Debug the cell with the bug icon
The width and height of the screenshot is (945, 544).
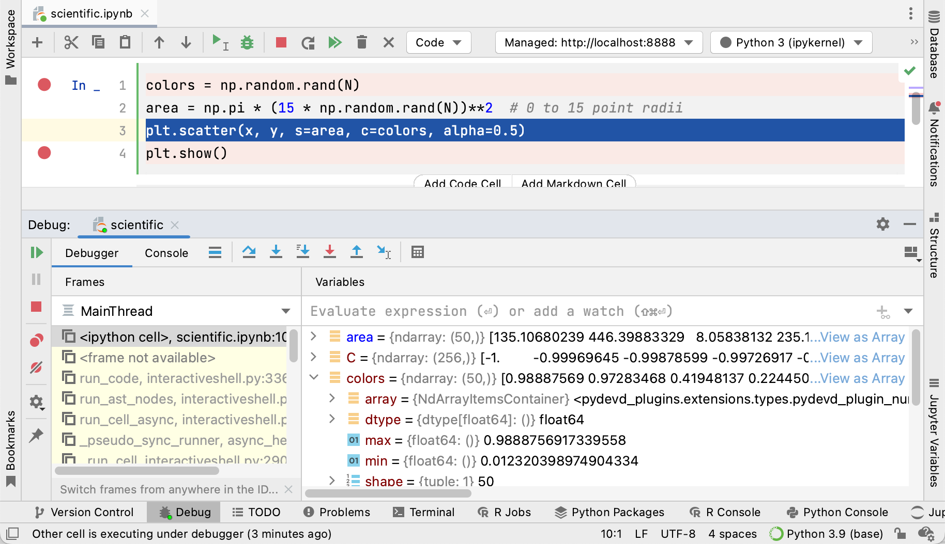(247, 42)
